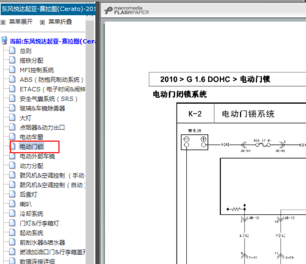Screen dimensions: 306x264
Task: Click the page icon next to 电动外部车镜
Action: (x=12, y=156)
